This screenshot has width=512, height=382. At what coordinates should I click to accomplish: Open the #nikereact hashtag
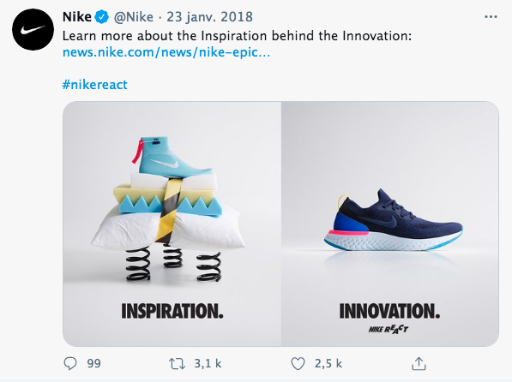click(94, 85)
